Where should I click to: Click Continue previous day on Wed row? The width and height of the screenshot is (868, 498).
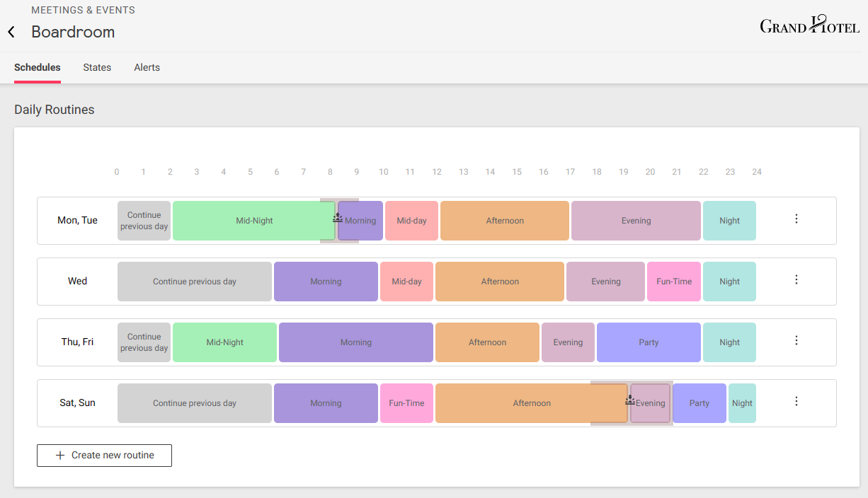pyautogui.click(x=194, y=281)
